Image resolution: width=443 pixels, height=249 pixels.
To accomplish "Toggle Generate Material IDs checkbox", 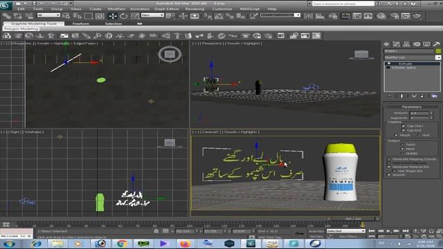I will [x=389, y=167].
